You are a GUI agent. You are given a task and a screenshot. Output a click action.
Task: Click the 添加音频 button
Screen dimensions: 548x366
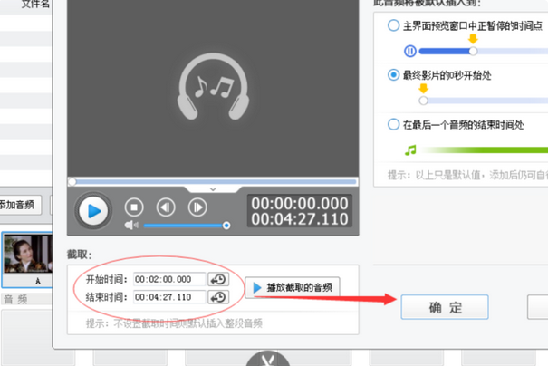(x=20, y=205)
